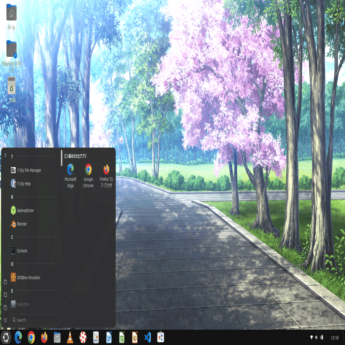Open LibreOffice Calc from the taskbar
Viewport: 345px width, 345px height.
coord(121,337)
